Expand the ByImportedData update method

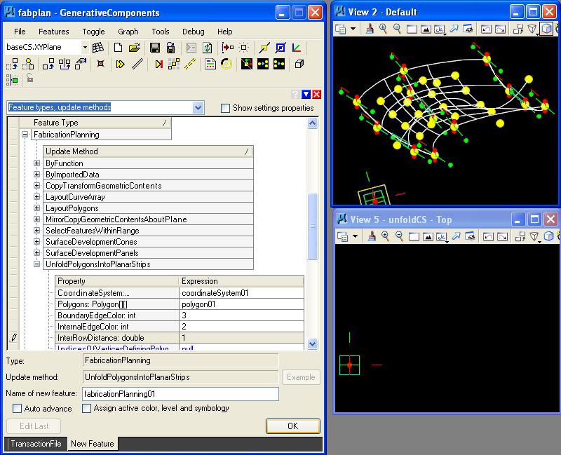pyautogui.click(x=36, y=174)
